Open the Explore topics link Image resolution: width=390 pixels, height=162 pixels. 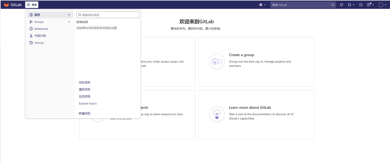coord(88,104)
